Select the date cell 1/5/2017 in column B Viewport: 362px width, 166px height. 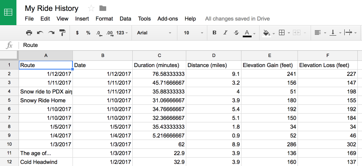(102, 127)
